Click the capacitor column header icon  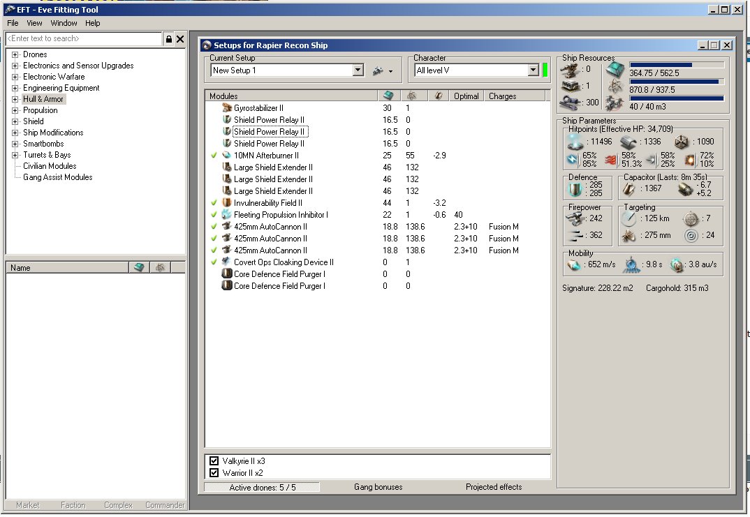(438, 96)
